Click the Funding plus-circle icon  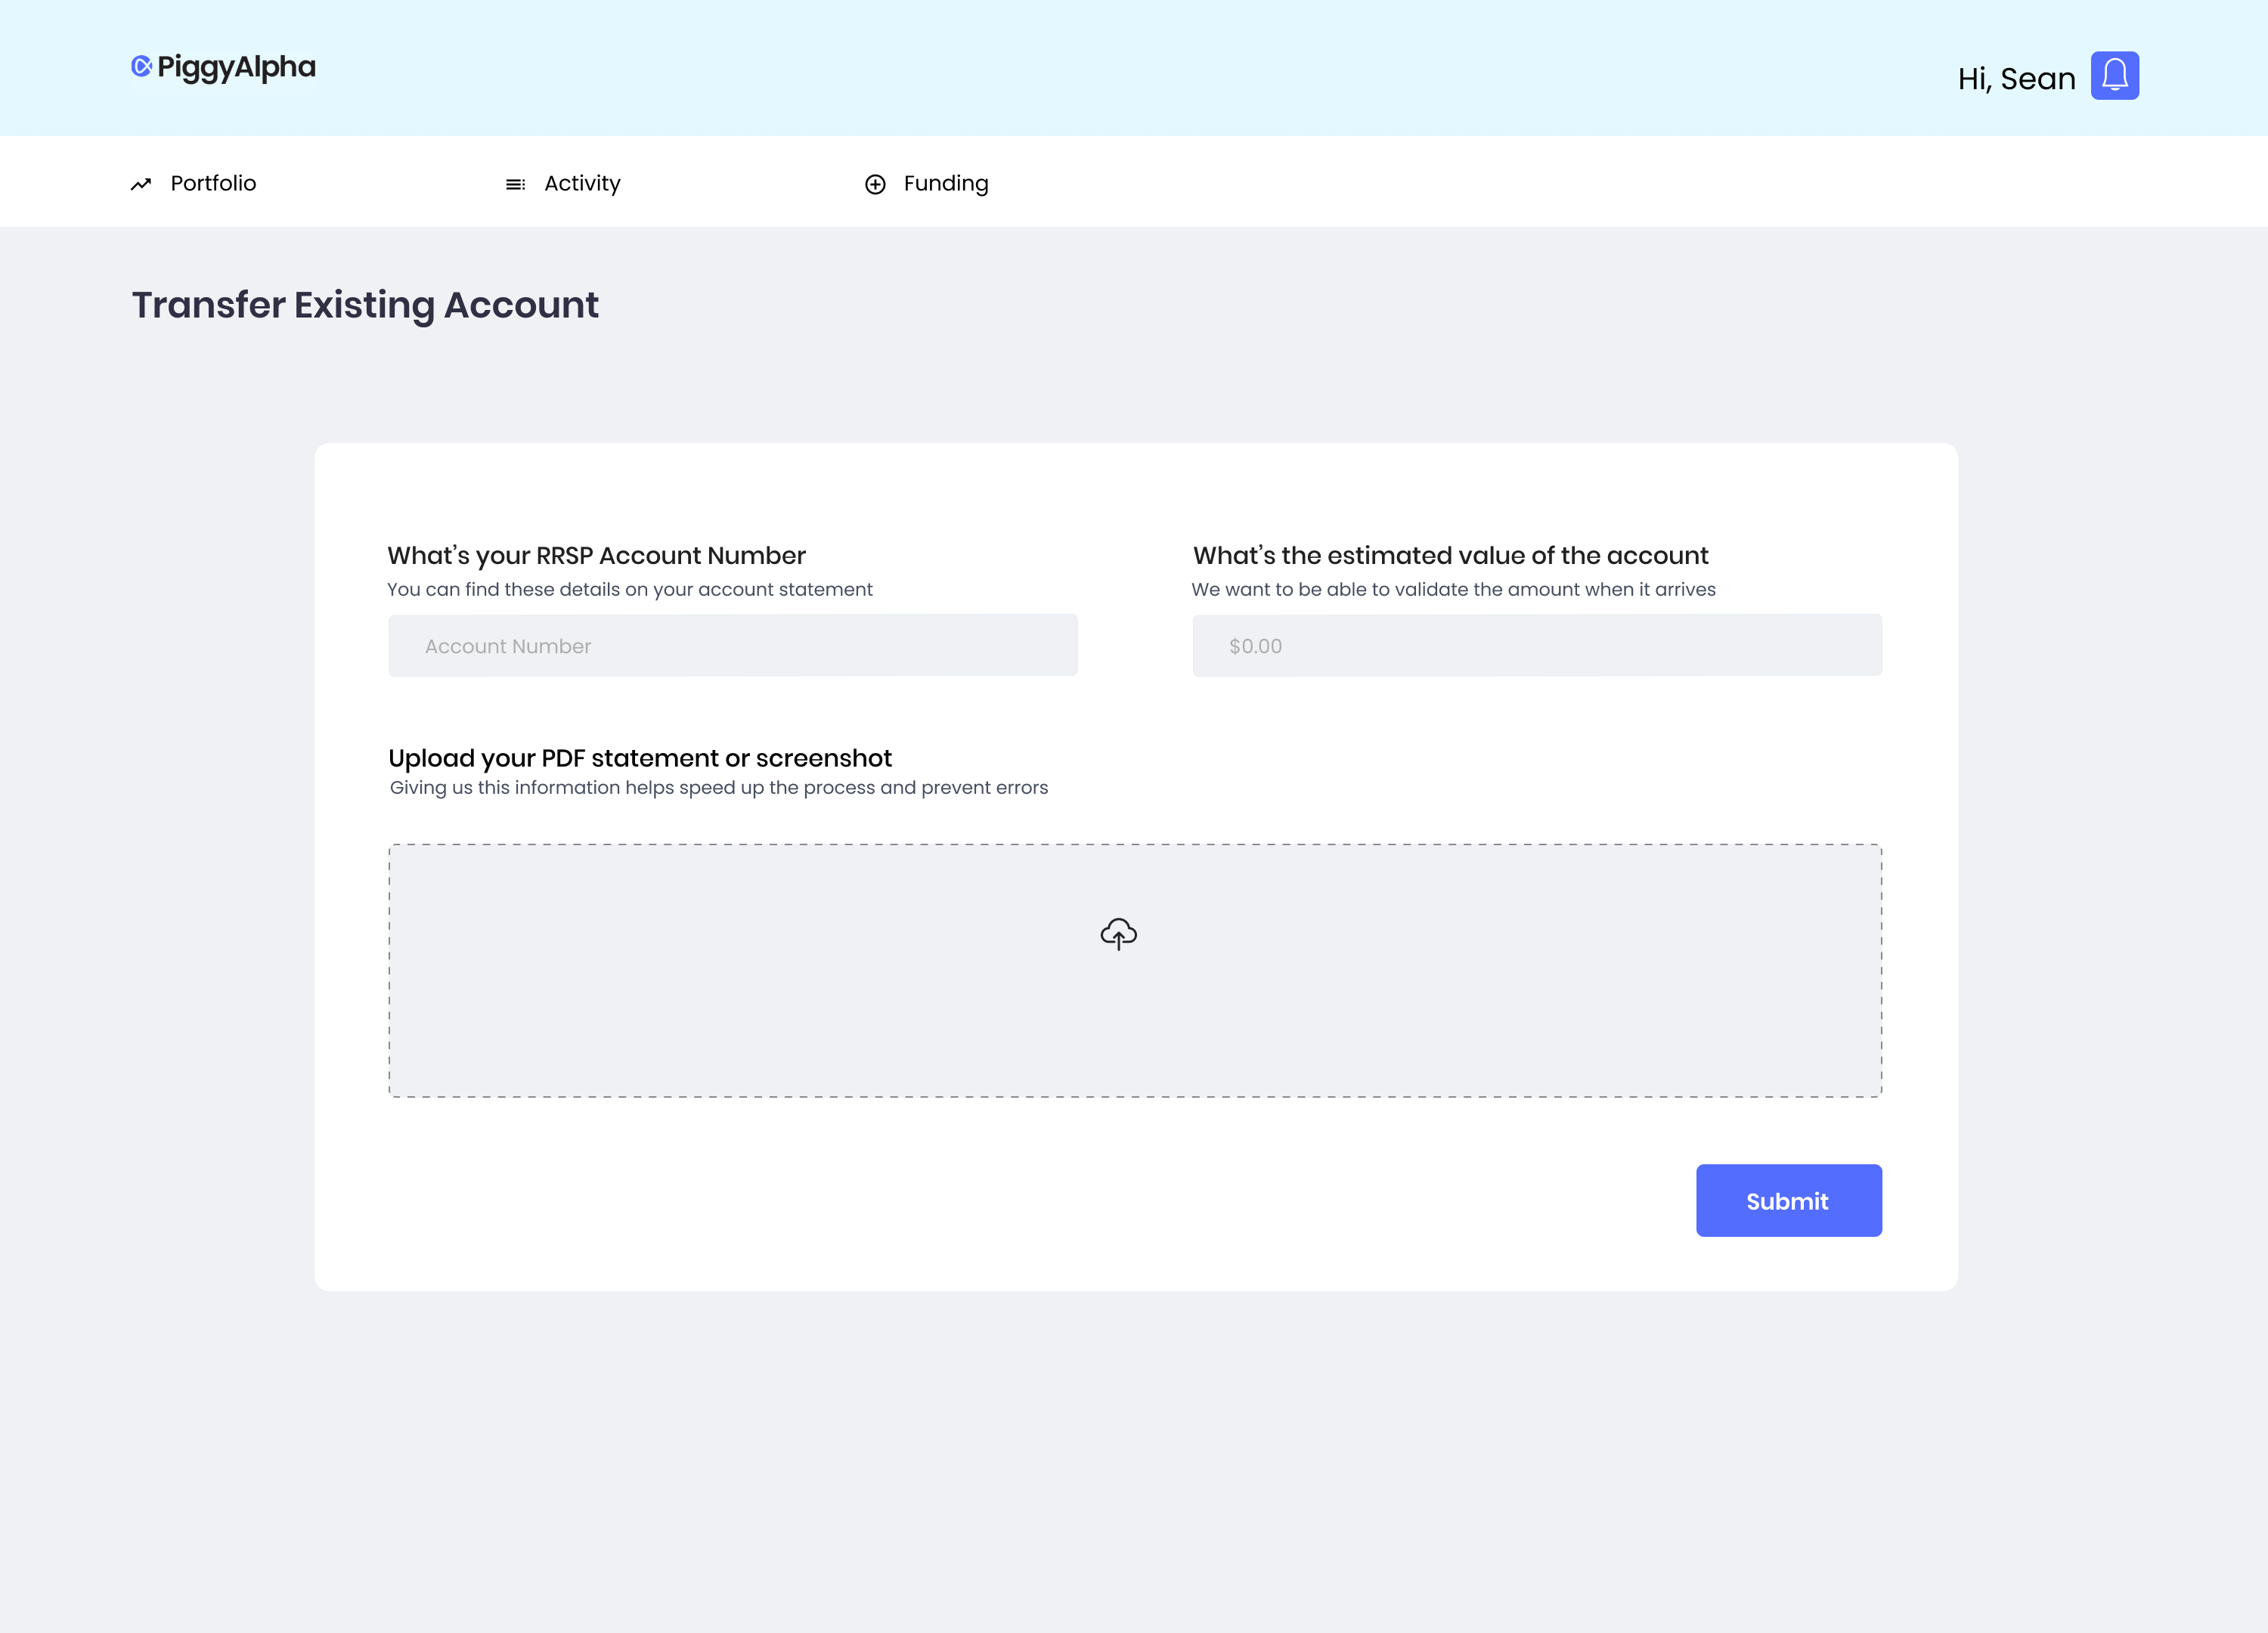click(875, 184)
